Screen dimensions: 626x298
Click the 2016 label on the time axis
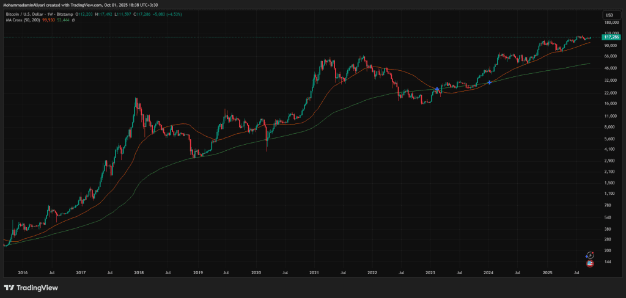[x=22, y=273]
